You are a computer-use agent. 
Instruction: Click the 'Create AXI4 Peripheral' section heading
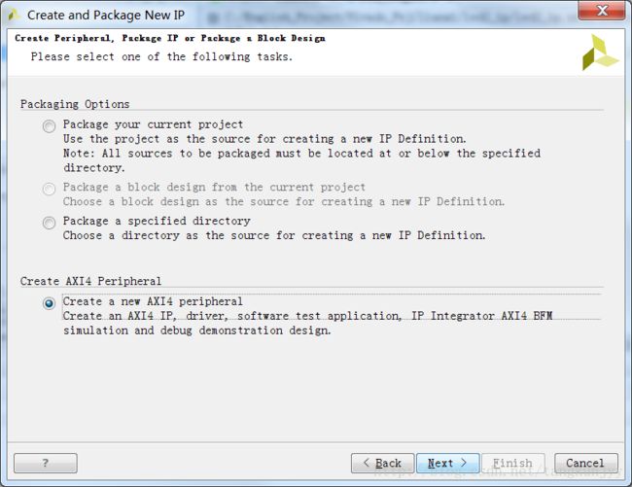[90, 281]
